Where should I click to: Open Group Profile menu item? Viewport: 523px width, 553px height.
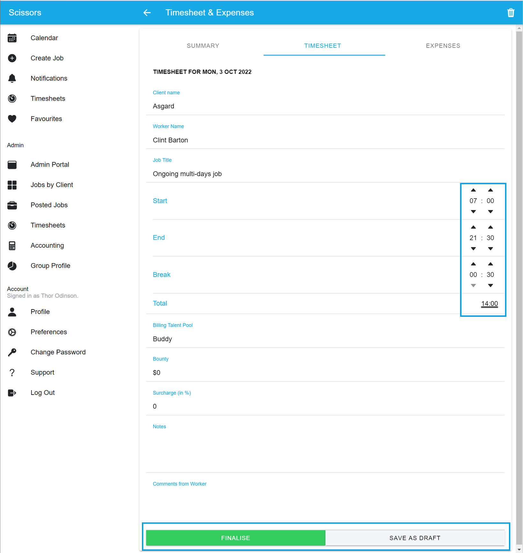[x=50, y=266]
